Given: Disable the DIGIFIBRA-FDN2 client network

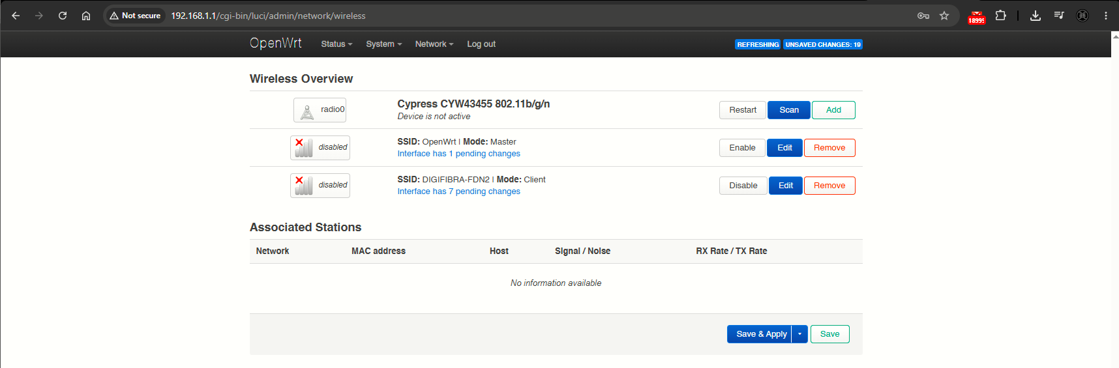Looking at the screenshot, I should tap(743, 186).
